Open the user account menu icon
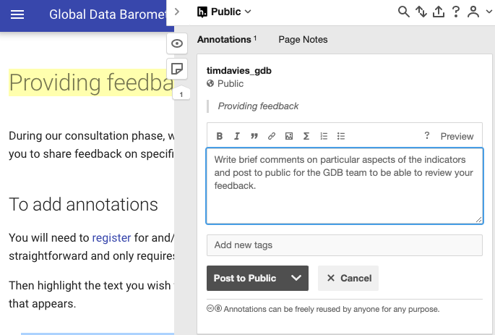 [473, 12]
